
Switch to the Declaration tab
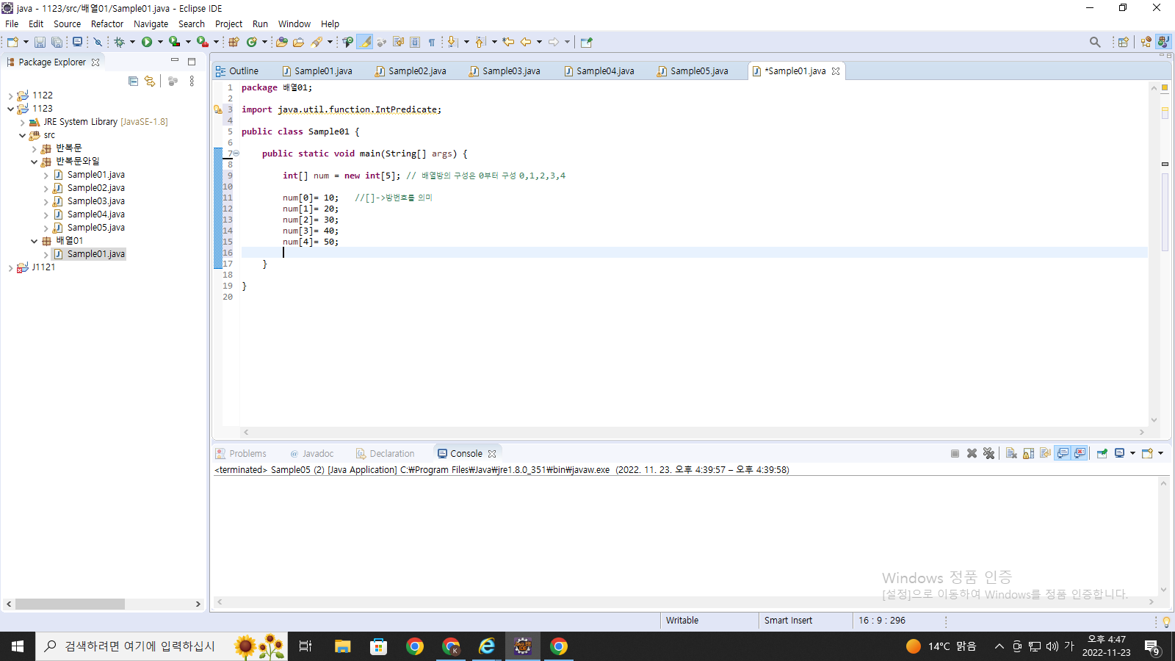coord(386,453)
